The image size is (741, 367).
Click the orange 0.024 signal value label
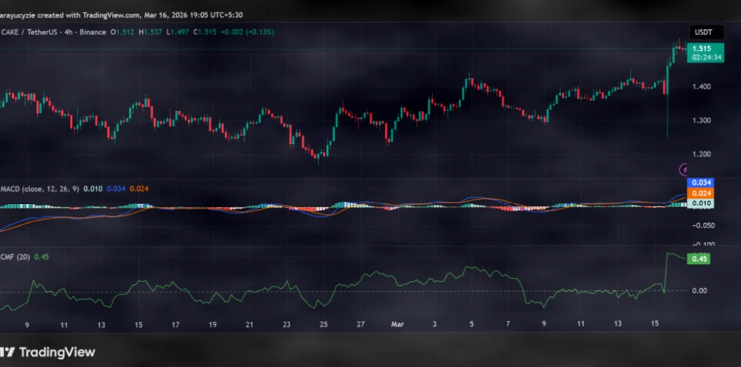[701, 193]
